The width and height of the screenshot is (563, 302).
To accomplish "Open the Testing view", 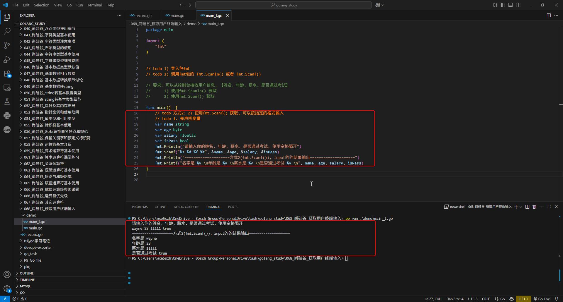I will coord(7,102).
